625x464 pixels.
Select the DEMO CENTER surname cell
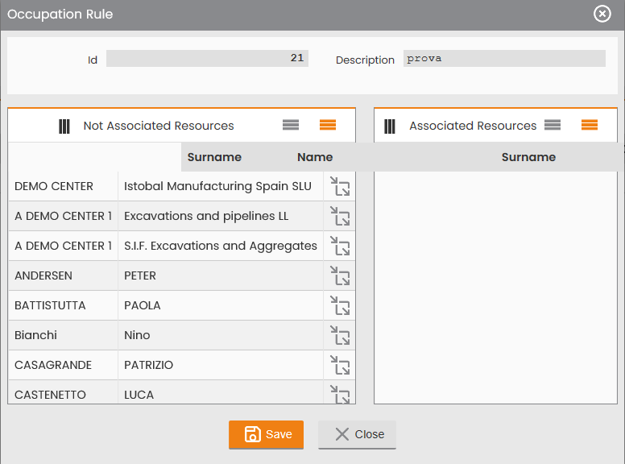pyautogui.click(x=64, y=186)
